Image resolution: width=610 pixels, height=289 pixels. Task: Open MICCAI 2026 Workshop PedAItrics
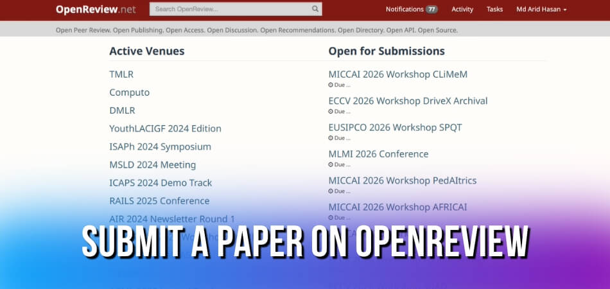[403, 181]
